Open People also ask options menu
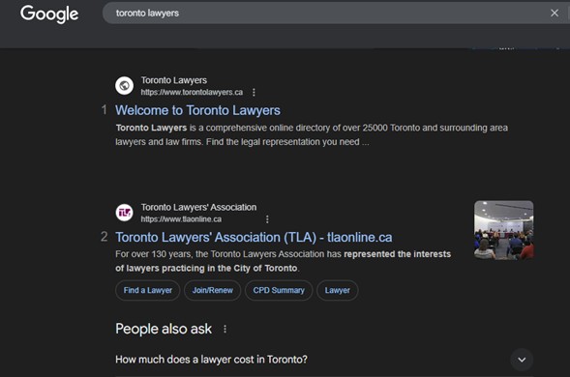Viewport: 570px width, 377px height. (x=225, y=329)
